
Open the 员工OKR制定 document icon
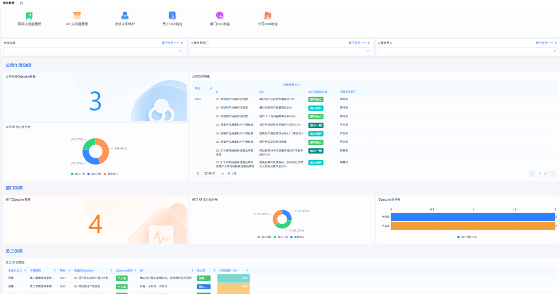click(172, 15)
